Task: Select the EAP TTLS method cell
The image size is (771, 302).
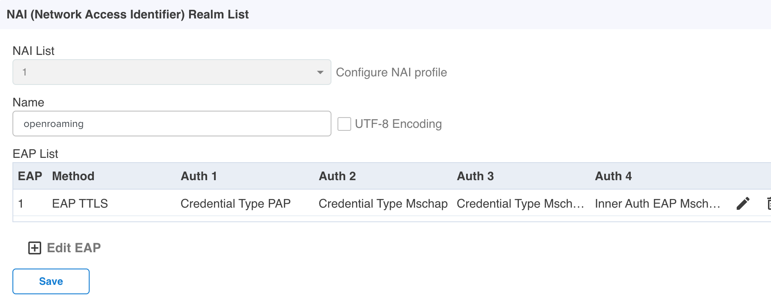Action: coord(80,204)
